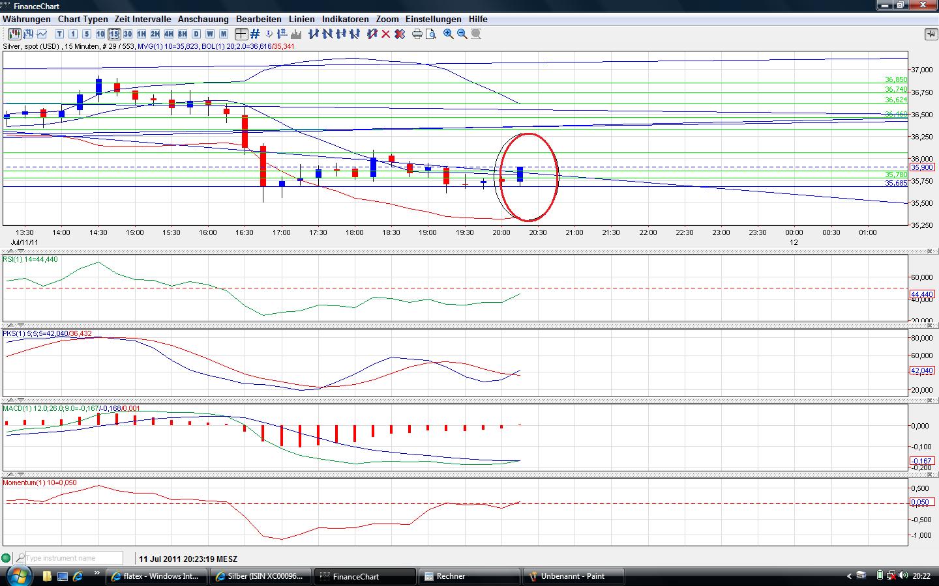
Task: Delete selected line with red X icon
Action: pos(386,34)
